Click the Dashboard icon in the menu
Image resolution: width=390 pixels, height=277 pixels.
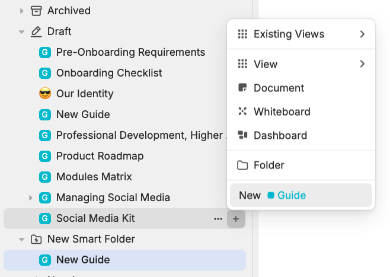tap(242, 135)
